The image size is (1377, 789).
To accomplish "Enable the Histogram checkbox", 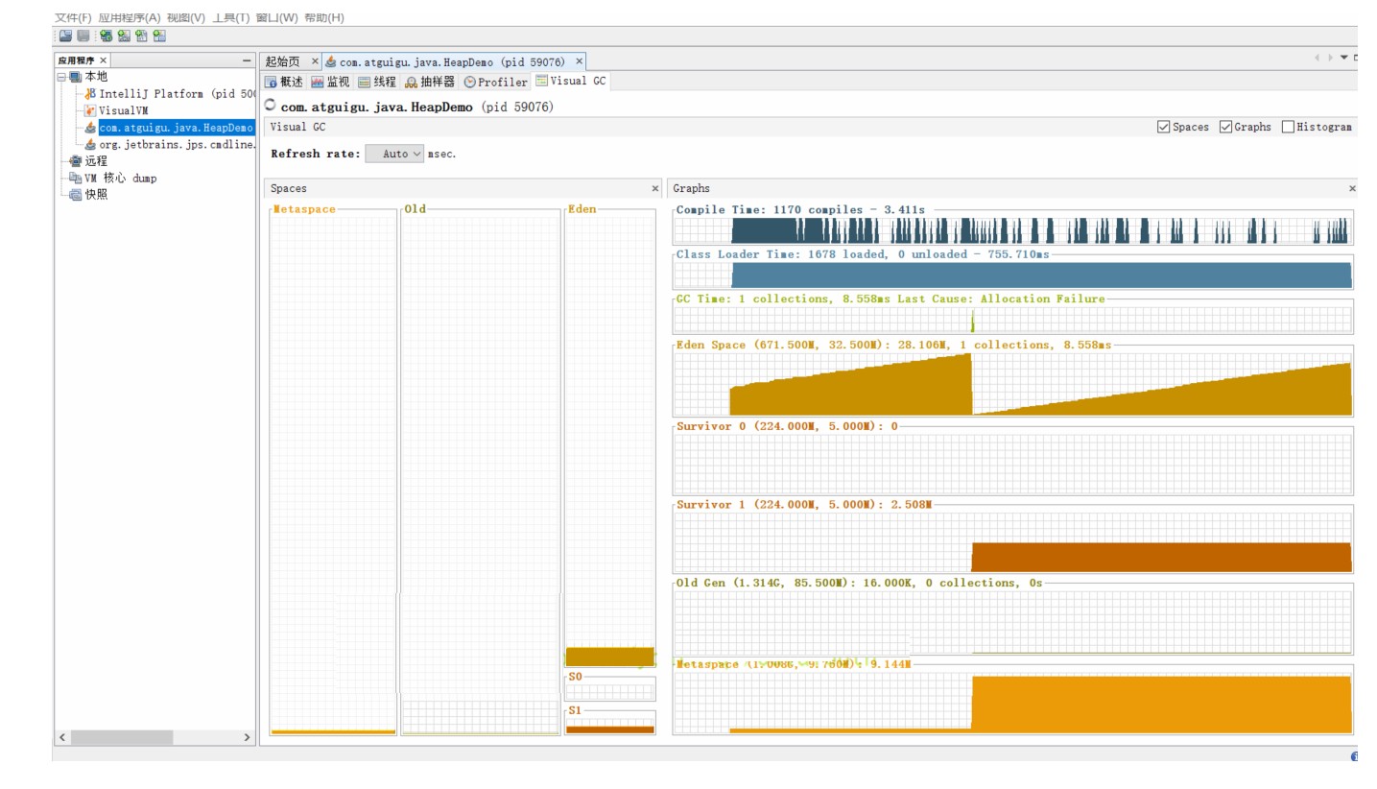I will 1288,127.
